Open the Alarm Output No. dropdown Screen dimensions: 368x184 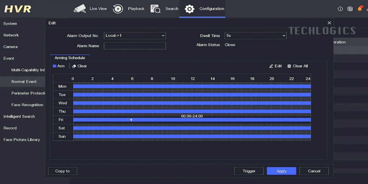[x=135, y=36]
